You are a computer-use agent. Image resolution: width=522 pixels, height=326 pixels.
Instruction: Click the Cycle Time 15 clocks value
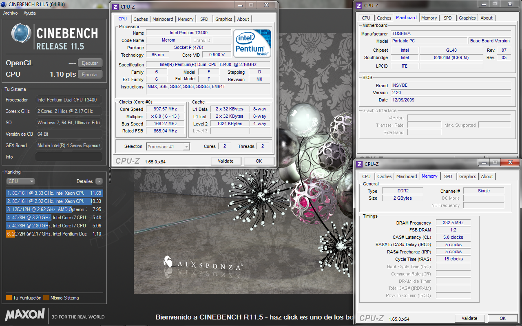453,259
